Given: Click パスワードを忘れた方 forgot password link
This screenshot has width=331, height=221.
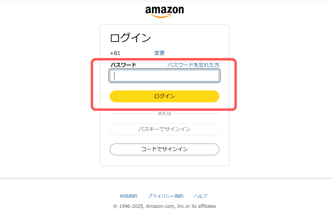Looking at the screenshot, I should 193,65.
